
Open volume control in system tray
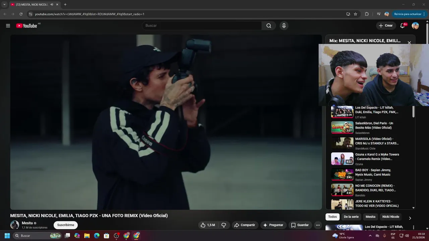(407, 236)
